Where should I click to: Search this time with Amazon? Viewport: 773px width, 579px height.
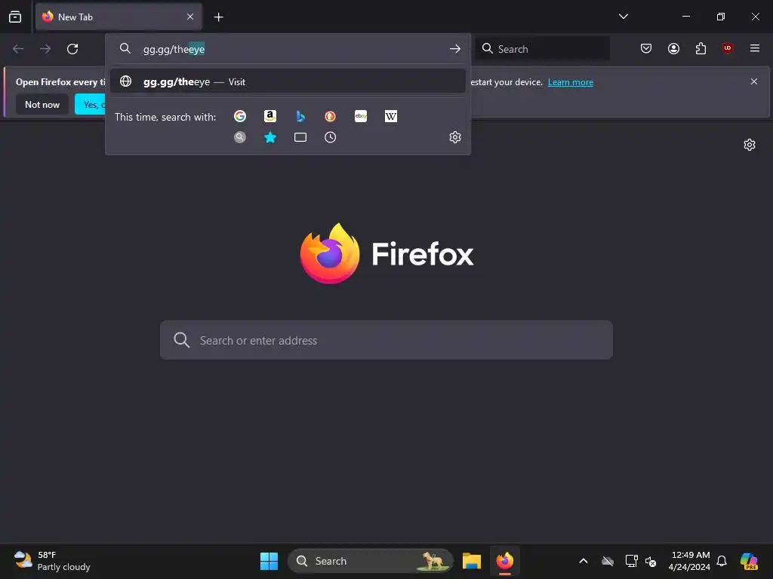point(270,116)
